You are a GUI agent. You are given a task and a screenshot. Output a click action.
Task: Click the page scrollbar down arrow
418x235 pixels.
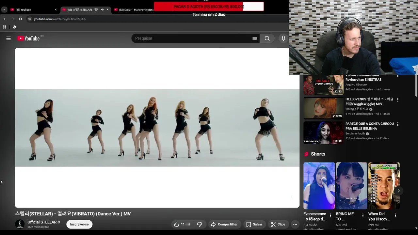click(416, 228)
